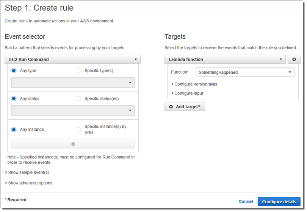
Task: Click the plus icon in instance bar
Action: point(73,144)
